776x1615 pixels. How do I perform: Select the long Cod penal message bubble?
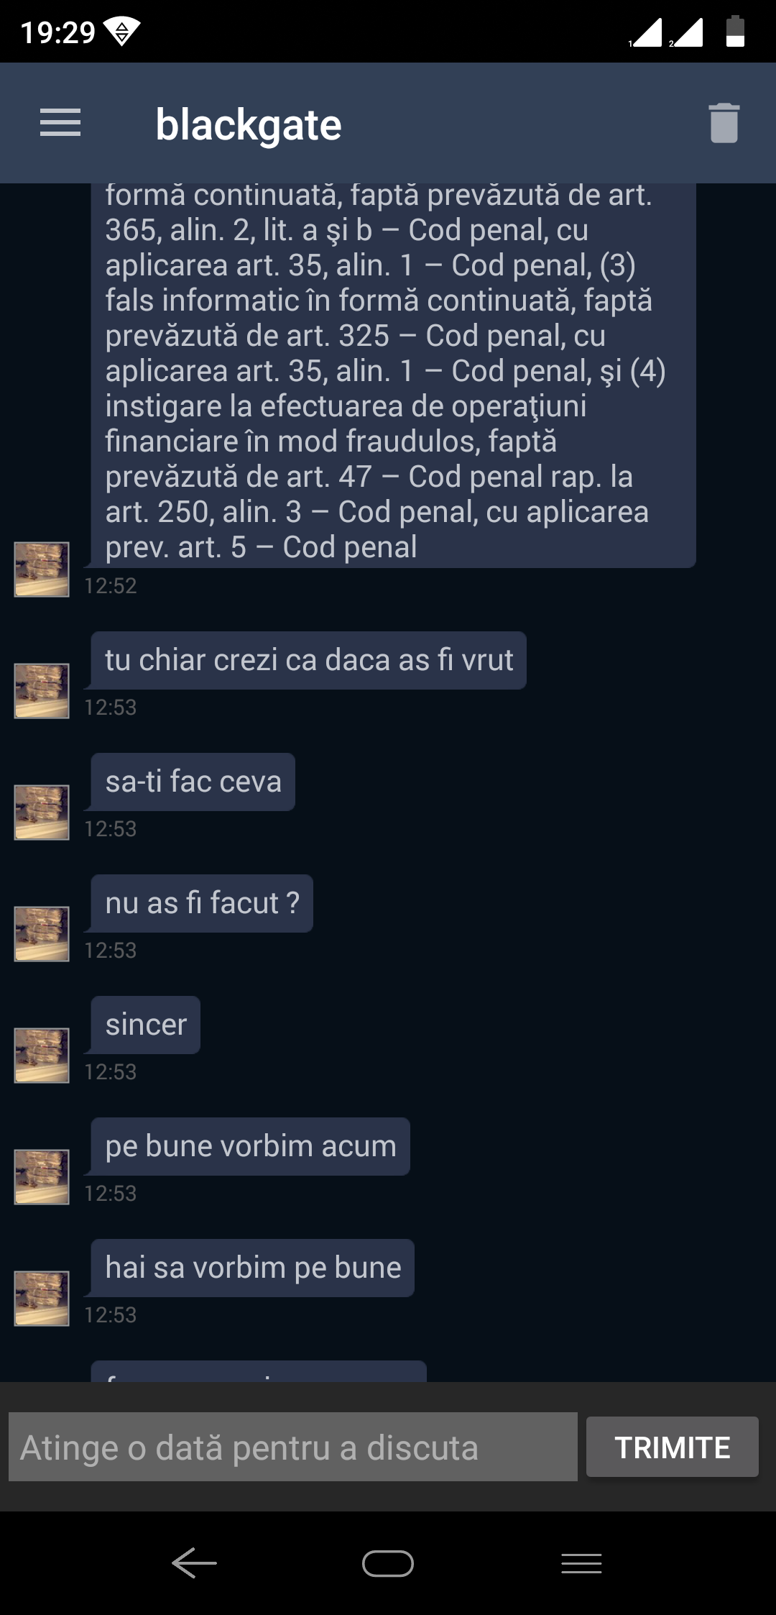click(x=393, y=375)
